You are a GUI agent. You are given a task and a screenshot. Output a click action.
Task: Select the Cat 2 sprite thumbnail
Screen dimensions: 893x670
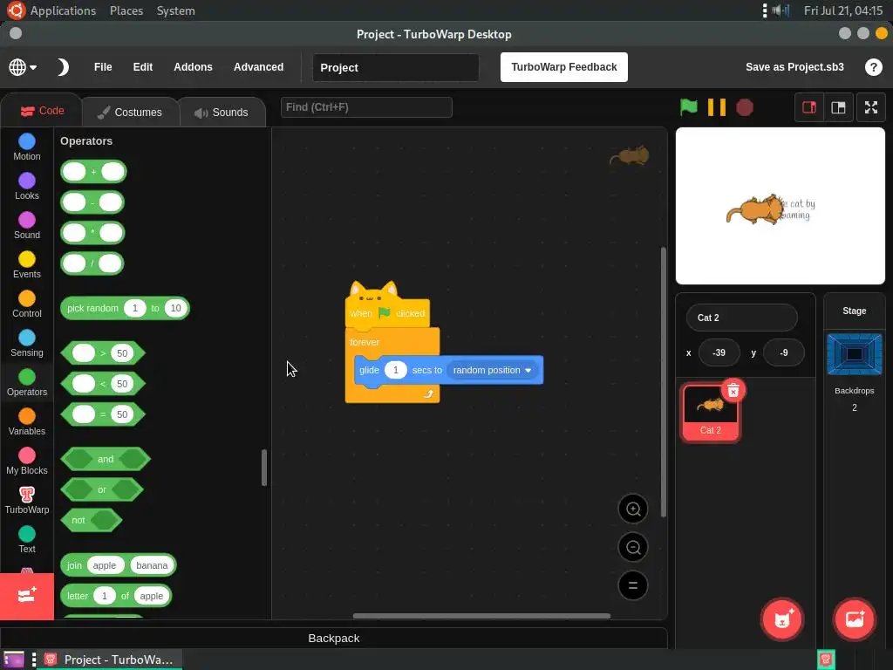710,413
